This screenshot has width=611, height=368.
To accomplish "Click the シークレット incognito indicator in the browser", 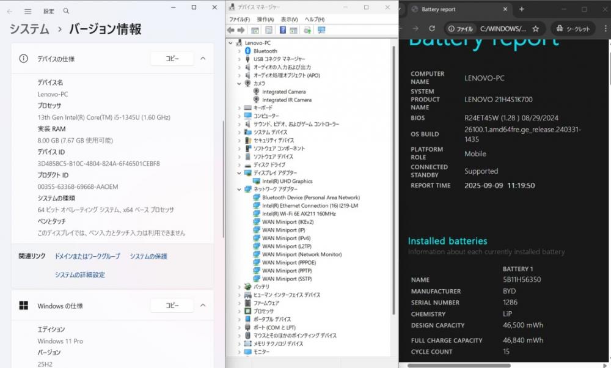I will pos(573,29).
